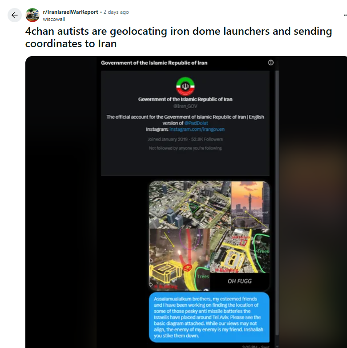Viewport: 347px width, 348px height.
Task: Open the night launch annotated image
Action: [x=179, y=259]
